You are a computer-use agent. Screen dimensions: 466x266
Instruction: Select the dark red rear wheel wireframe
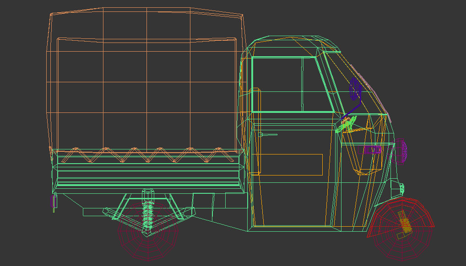point(148,230)
